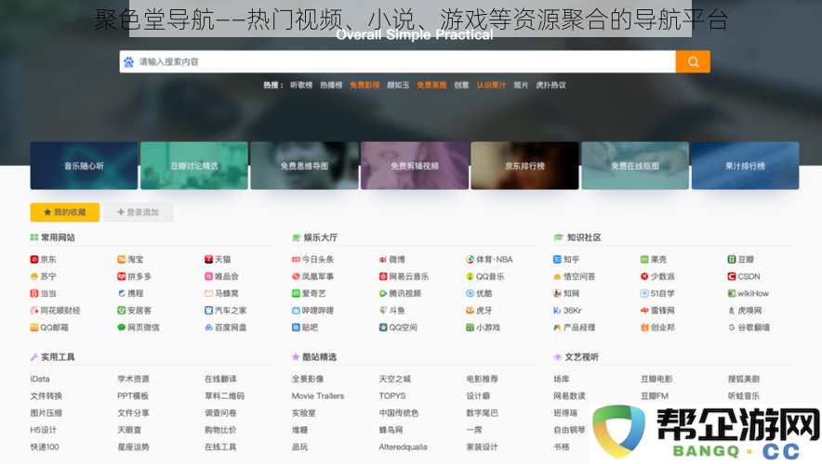Open the 全景影像 link
The width and height of the screenshot is (822, 464).
click(x=308, y=380)
